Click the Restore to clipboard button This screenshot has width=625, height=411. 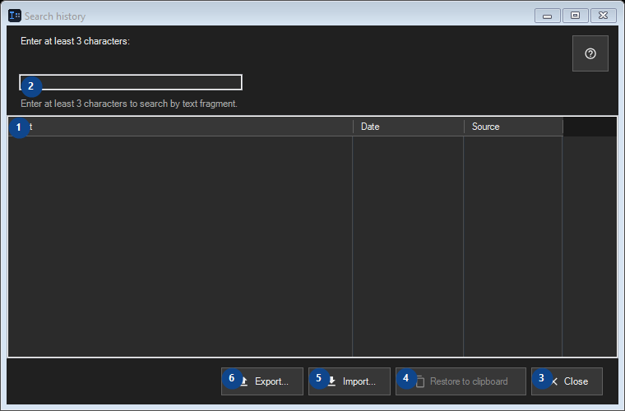[x=461, y=381]
